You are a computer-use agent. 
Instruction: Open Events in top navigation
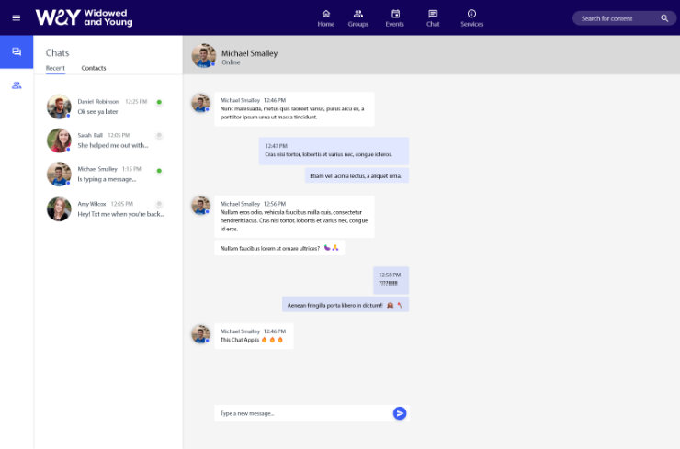[x=394, y=18]
